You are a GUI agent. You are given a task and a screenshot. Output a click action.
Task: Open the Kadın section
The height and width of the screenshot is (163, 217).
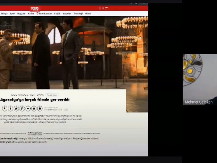tap(31, 14)
